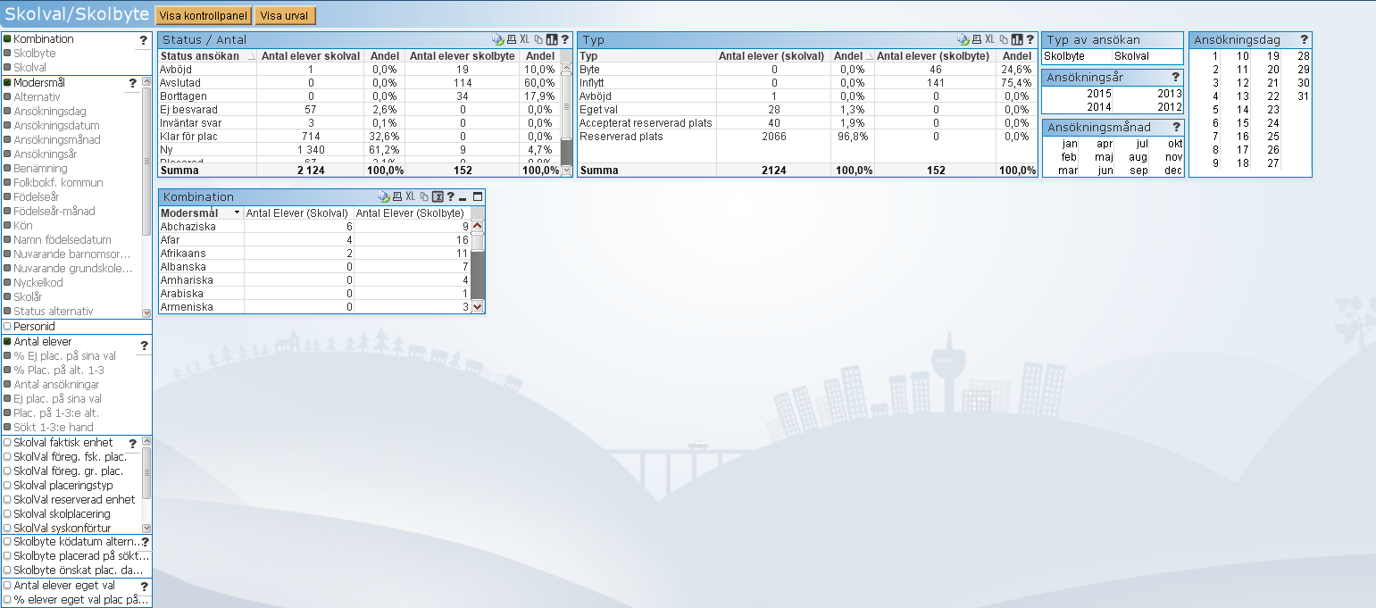Viewport: 1376px width, 608px height.
Task: Select Skolval under Typ av ansökan
Action: point(1148,56)
